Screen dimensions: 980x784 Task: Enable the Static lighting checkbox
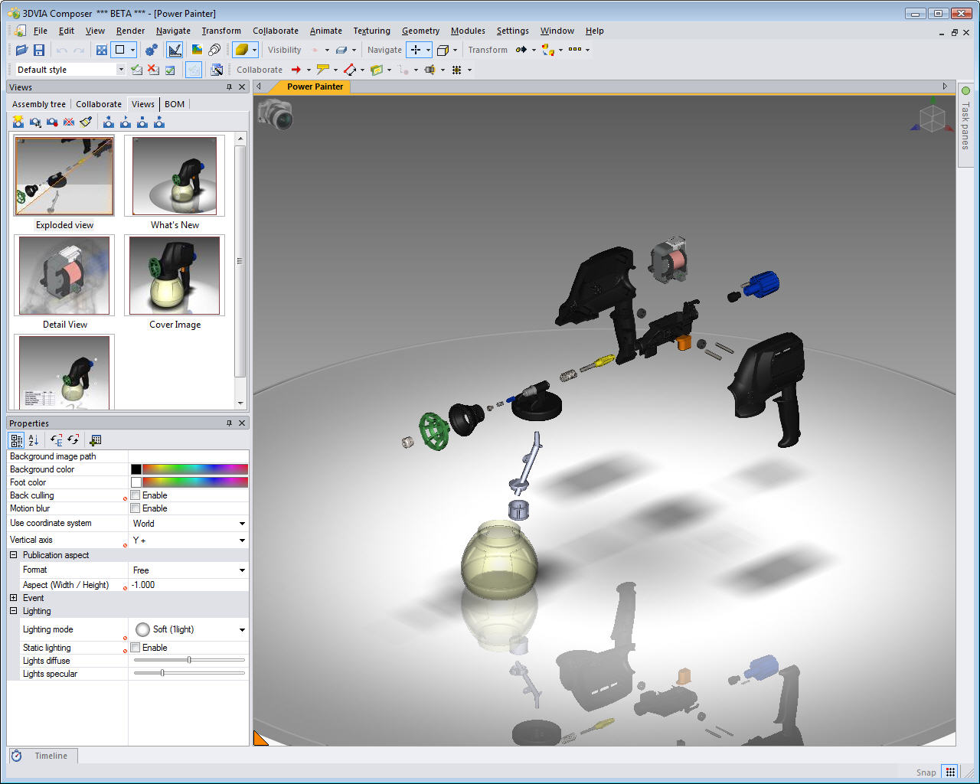tap(136, 648)
